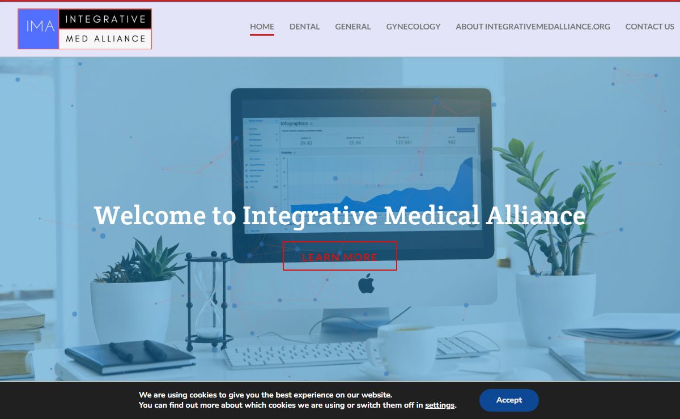Screen dimensions: 680x419
Task: Open cookie settings link
Action: (x=440, y=405)
